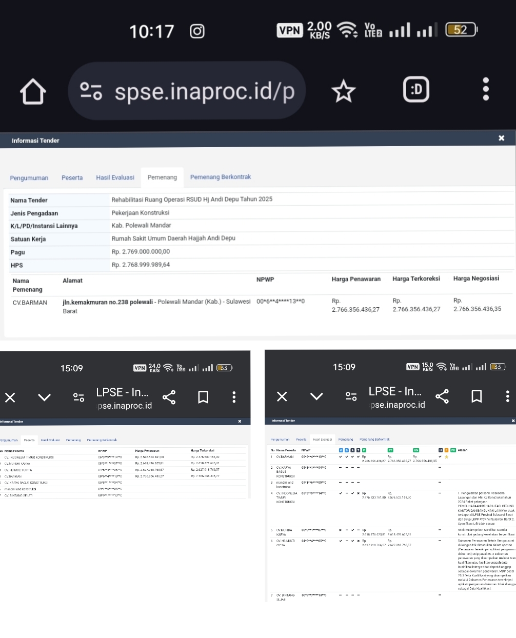The height and width of the screenshot is (638, 516).
Task: Open the browser three-dot menu
Action: [485, 90]
